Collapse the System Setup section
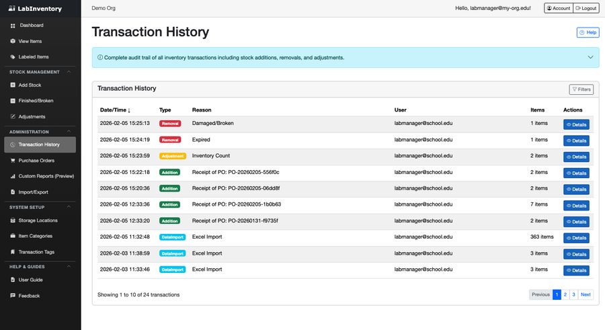The image size is (605, 330). point(69,207)
